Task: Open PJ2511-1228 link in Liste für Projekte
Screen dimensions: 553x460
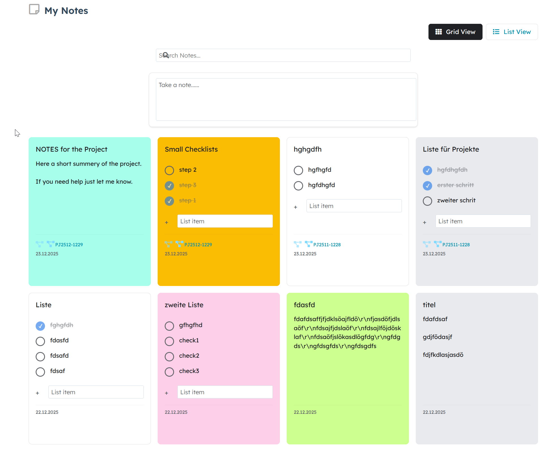Action: pyautogui.click(x=456, y=245)
